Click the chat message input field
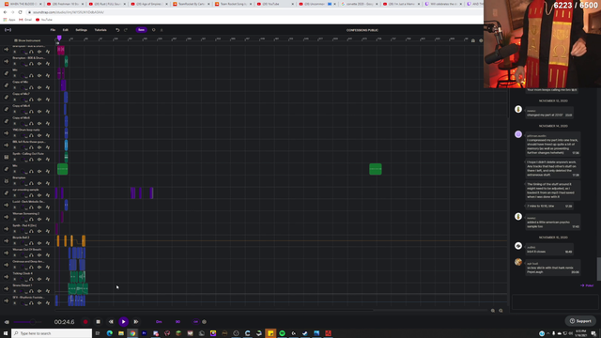The height and width of the screenshot is (338, 601). [x=555, y=301]
